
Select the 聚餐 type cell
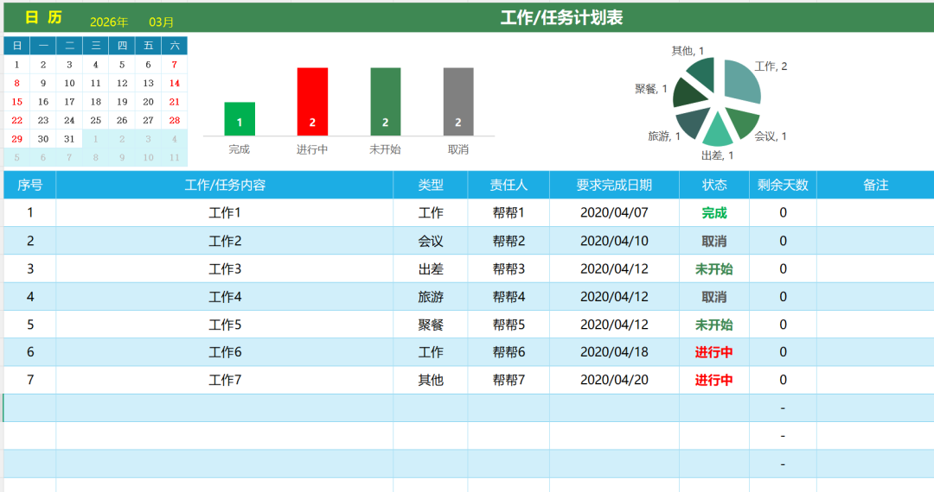[431, 325]
